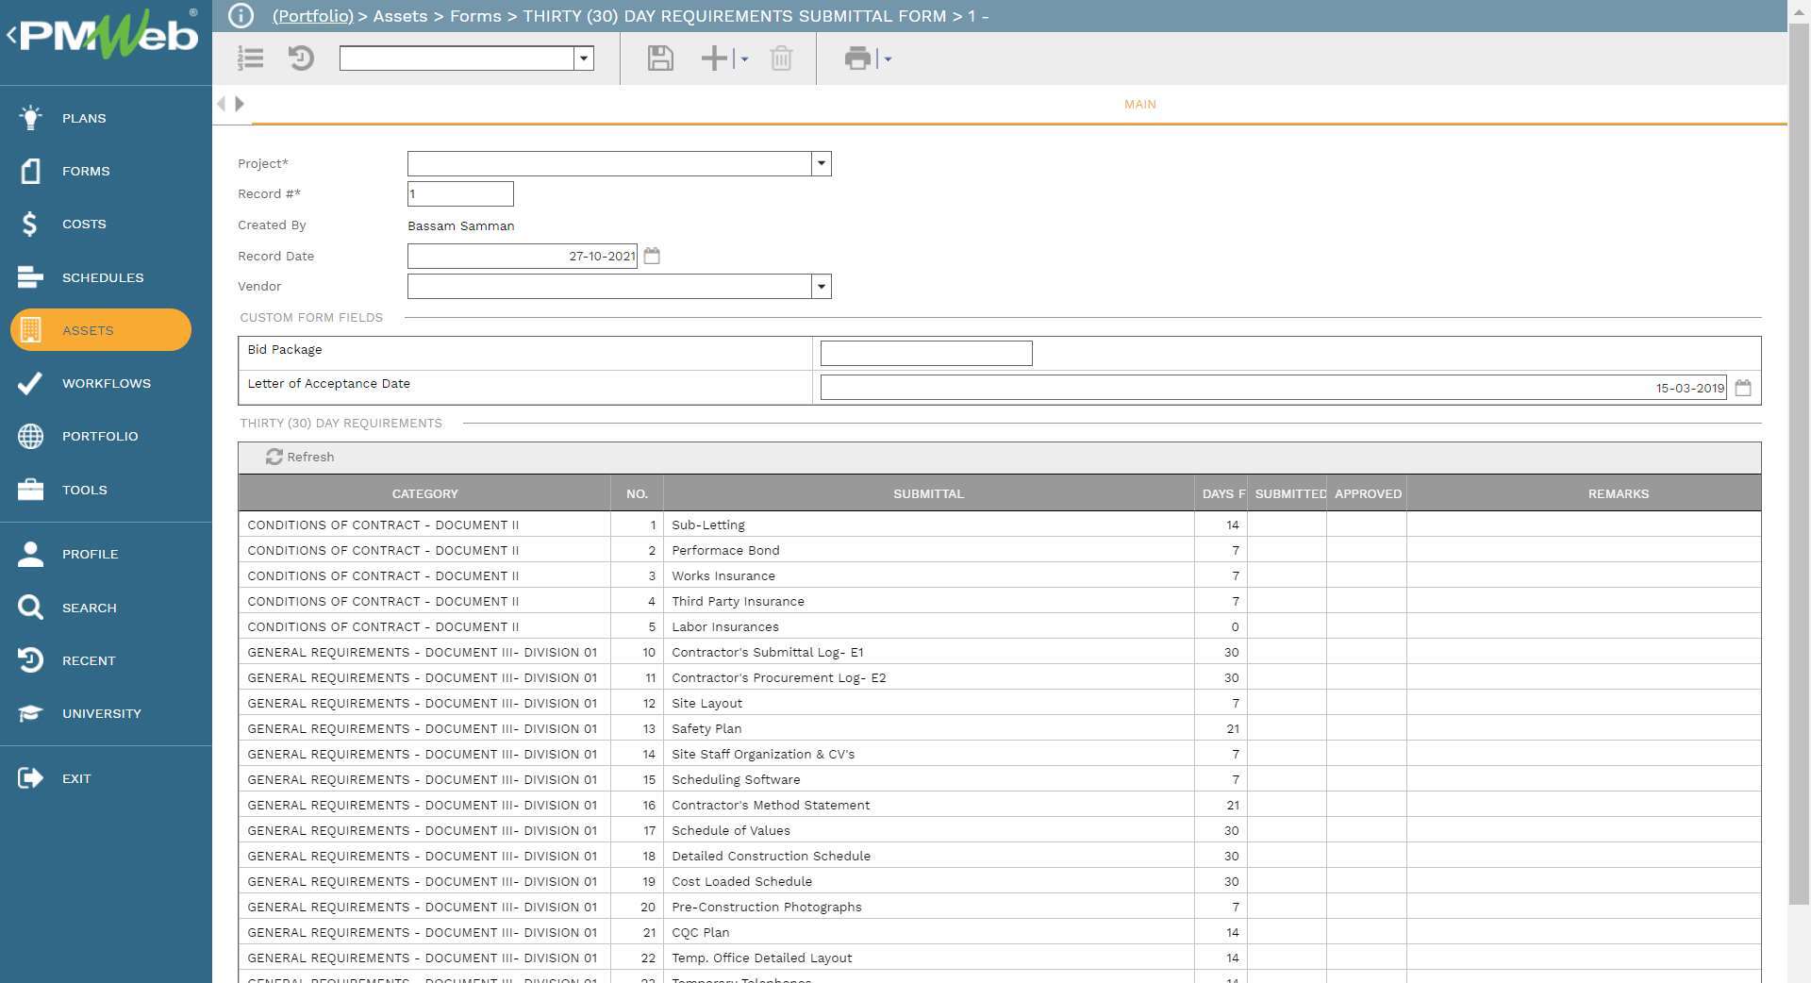Image resolution: width=1811 pixels, height=983 pixels.
Task: Add a new record
Action: point(713,58)
